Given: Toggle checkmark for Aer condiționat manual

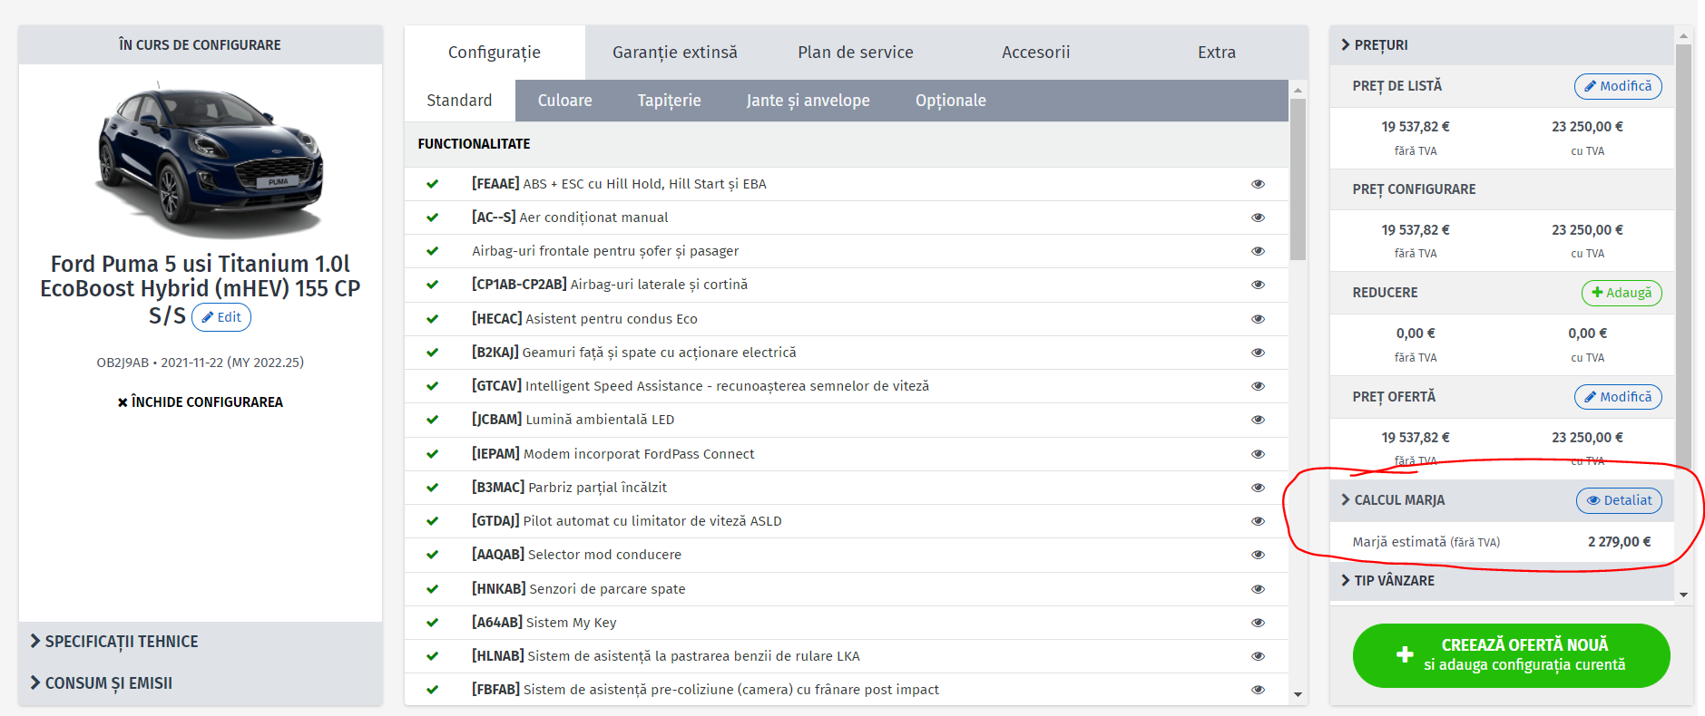Looking at the screenshot, I should [433, 218].
